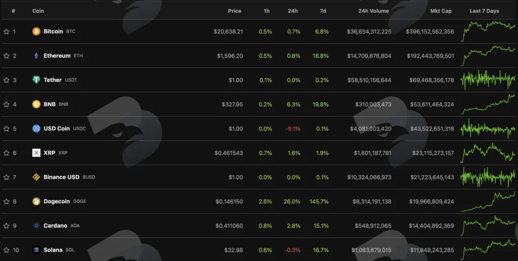Sort by 7d change column header
The image size is (518, 261).
pos(323,11)
